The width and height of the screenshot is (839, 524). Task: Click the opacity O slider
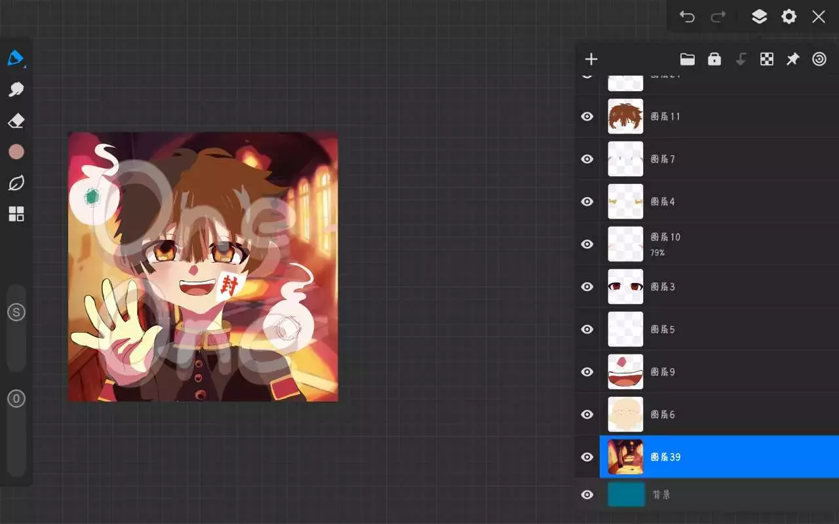[x=16, y=432]
